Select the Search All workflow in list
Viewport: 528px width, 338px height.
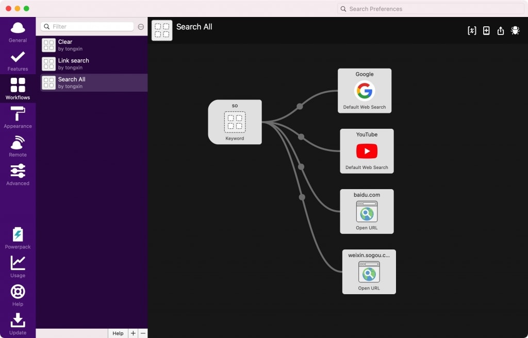94,83
